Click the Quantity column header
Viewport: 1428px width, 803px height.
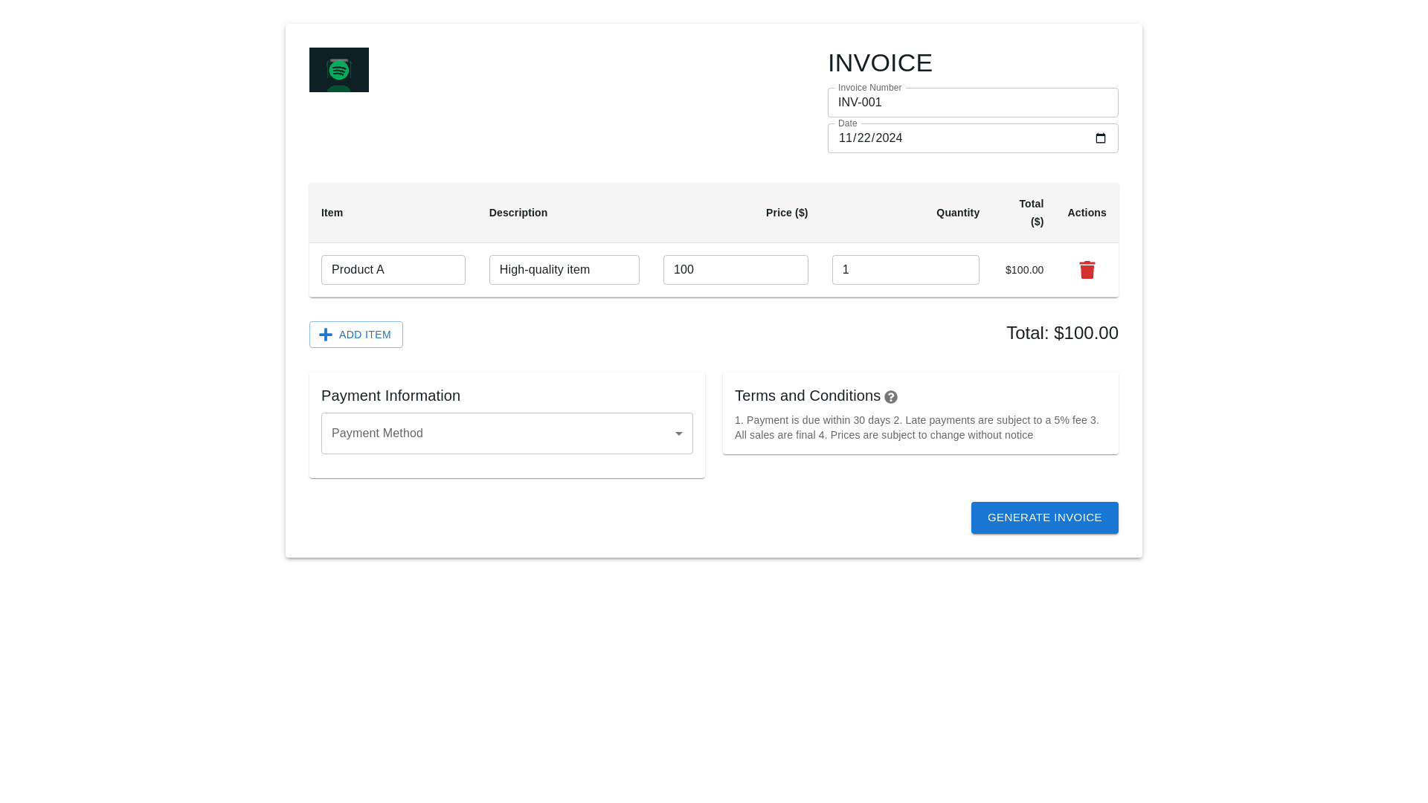click(x=957, y=213)
